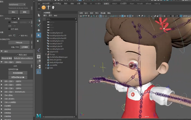The width and height of the screenshot is (191, 120).
Task: Enable the unchecked checkbox below joint size
Action: (x=10, y=22)
